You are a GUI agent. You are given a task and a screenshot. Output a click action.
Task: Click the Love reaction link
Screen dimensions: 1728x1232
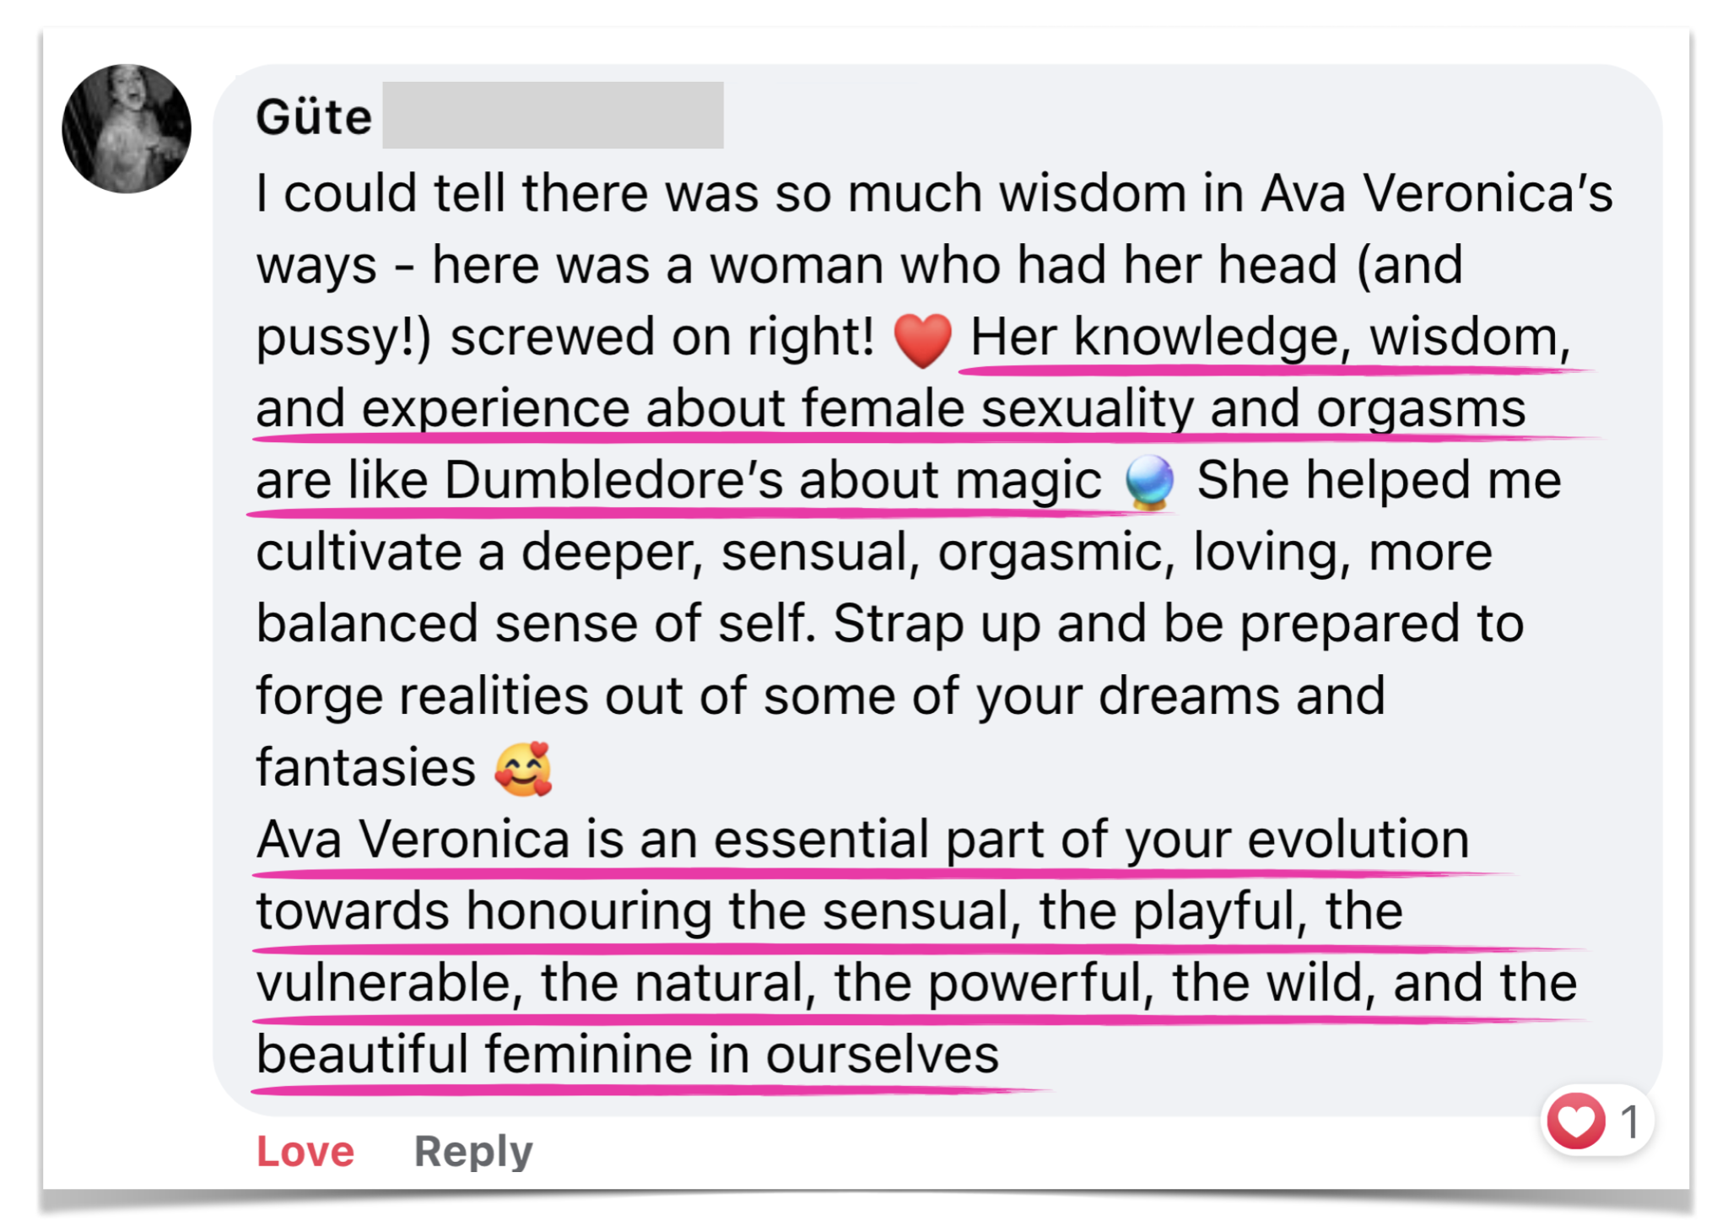point(305,1151)
